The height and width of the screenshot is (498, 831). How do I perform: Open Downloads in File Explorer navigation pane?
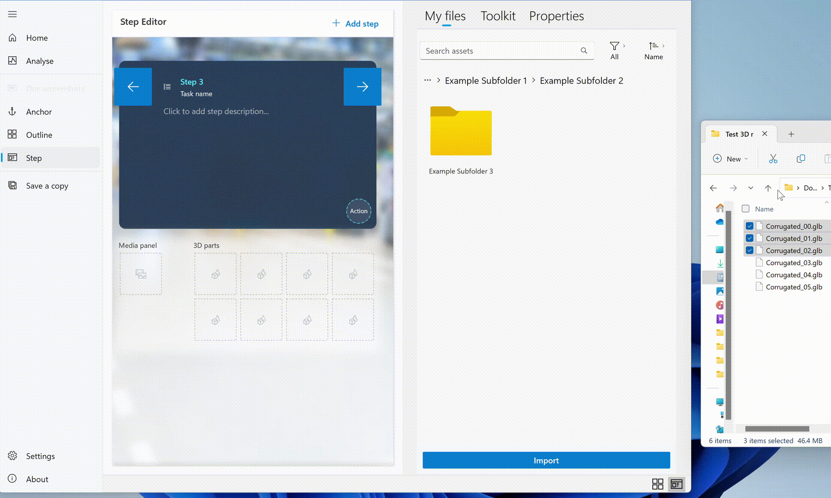tap(720, 264)
